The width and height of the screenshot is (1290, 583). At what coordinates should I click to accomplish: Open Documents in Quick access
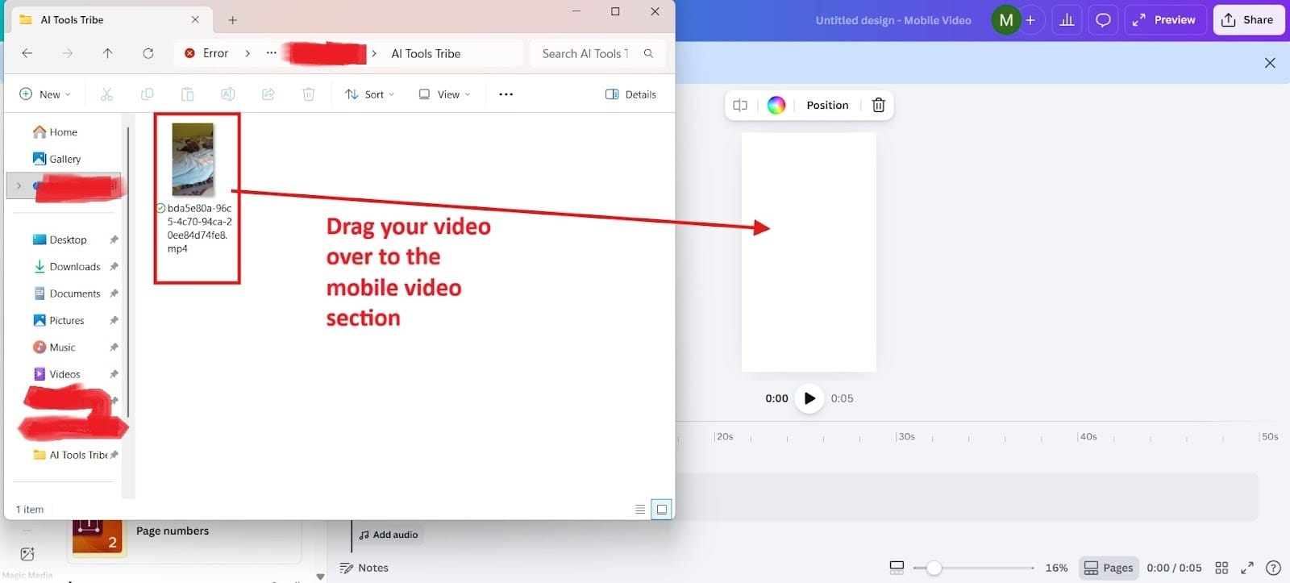[x=67, y=294]
